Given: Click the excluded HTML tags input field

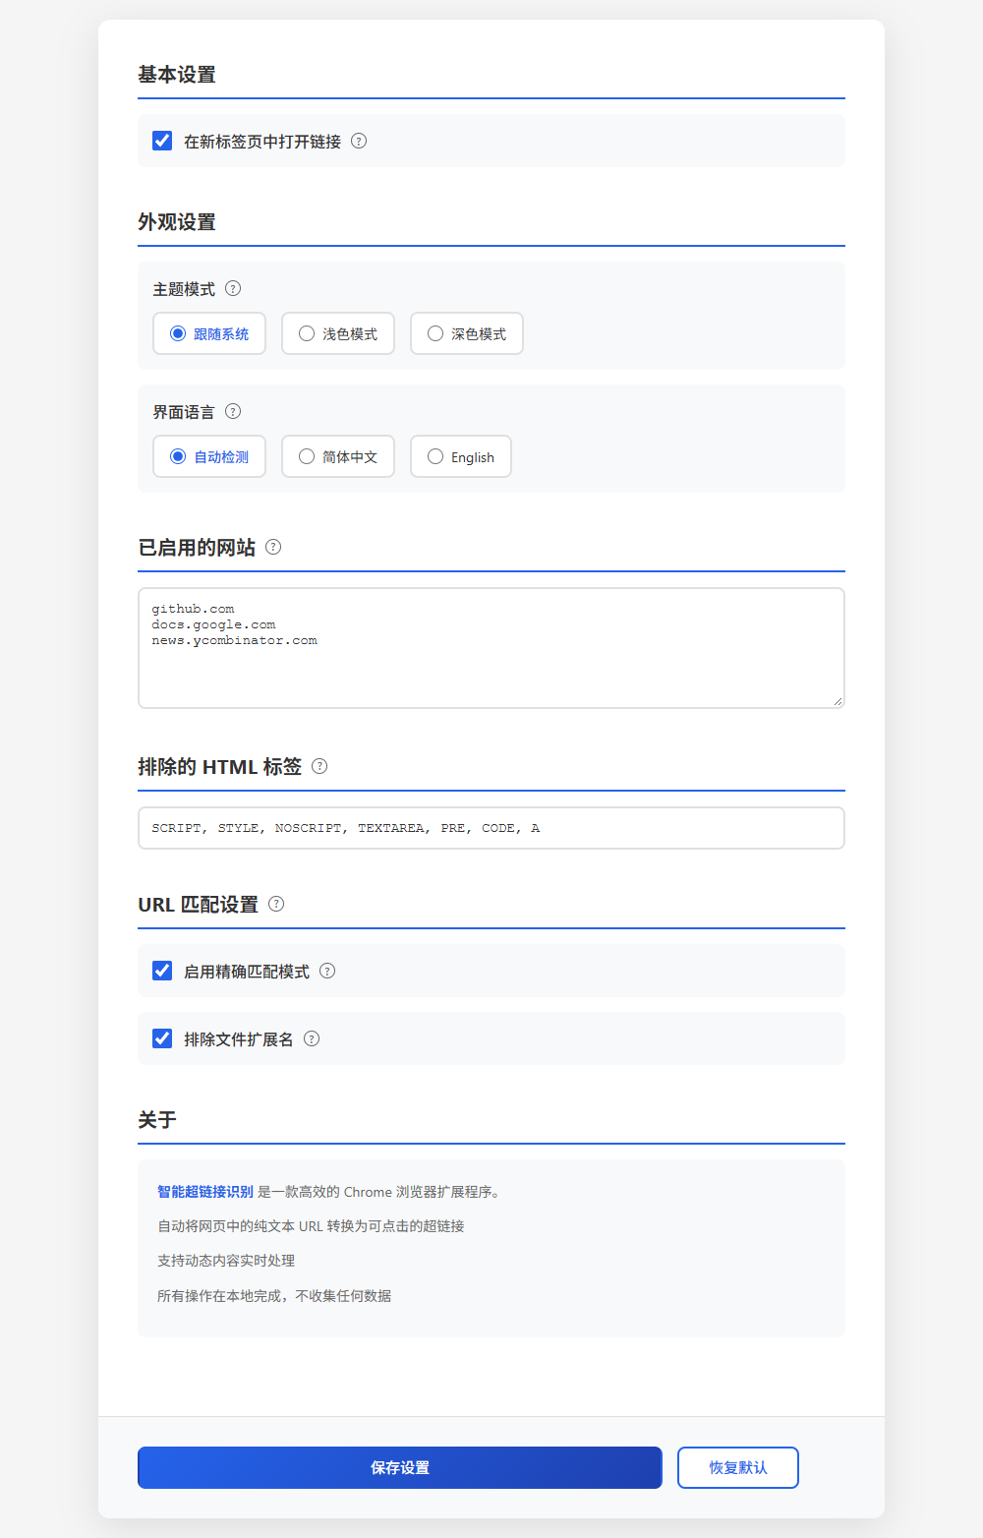Looking at the screenshot, I should tap(491, 828).
